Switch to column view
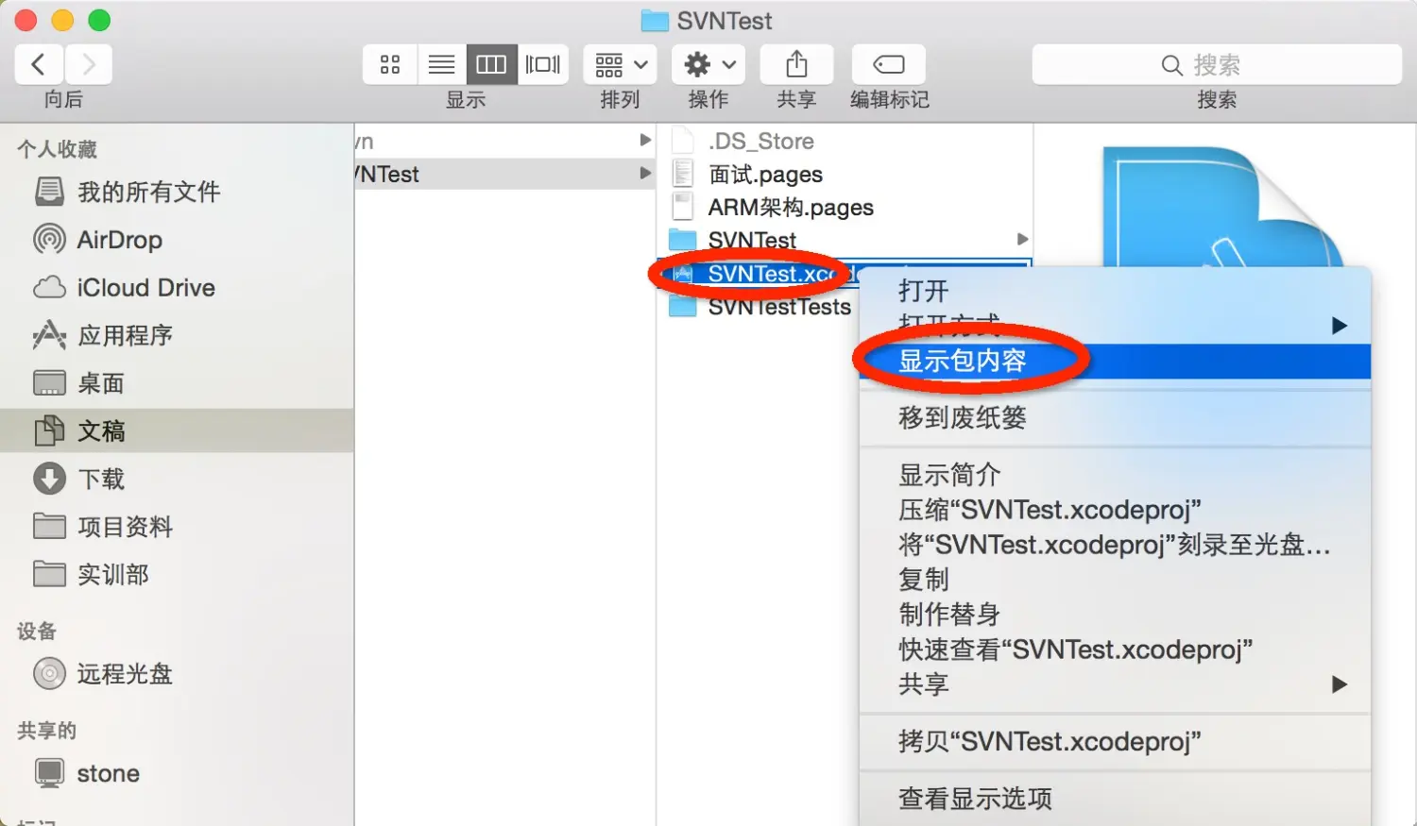The width and height of the screenshot is (1417, 826). [491, 64]
